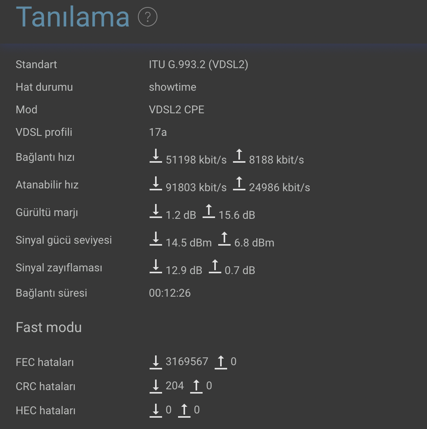Click the download arrow icon for Bağlantı hızı
The width and height of the screenshot is (427, 429).
155,156
